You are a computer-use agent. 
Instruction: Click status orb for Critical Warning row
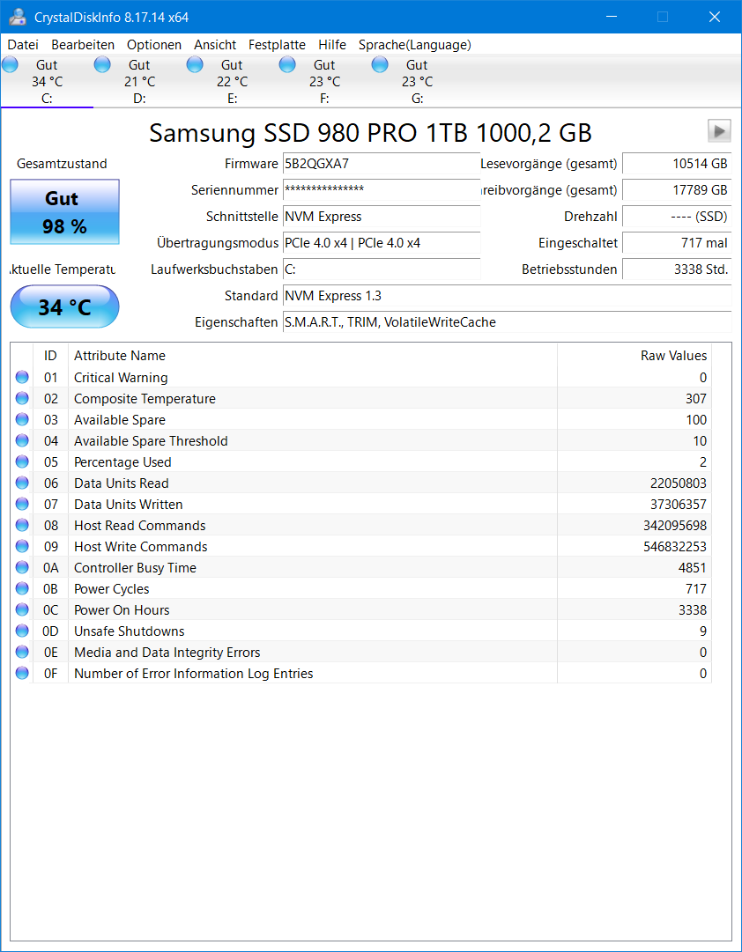pyautogui.click(x=23, y=377)
